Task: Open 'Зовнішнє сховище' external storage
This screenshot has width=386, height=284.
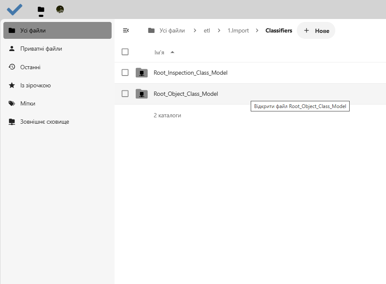Action: click(x=44, y=122)
